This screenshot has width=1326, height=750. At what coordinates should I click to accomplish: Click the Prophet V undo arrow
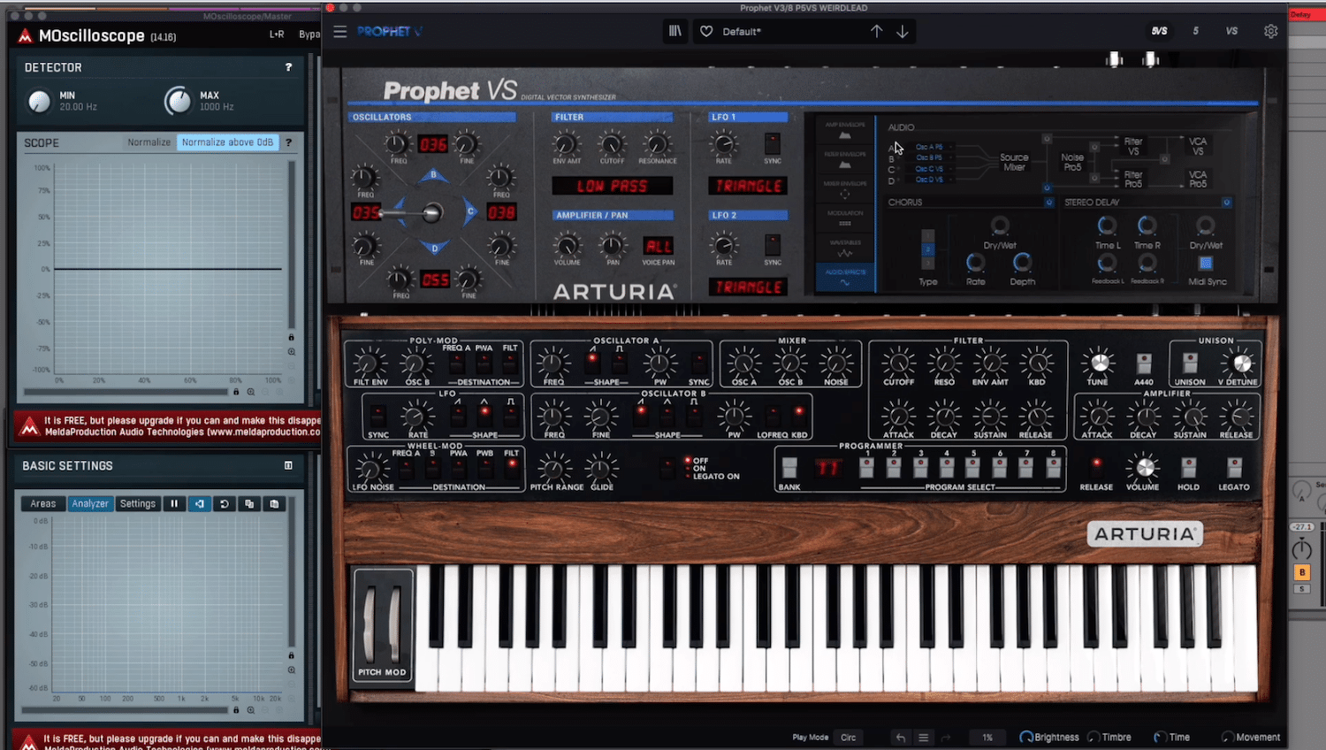[x=900, y=738]
